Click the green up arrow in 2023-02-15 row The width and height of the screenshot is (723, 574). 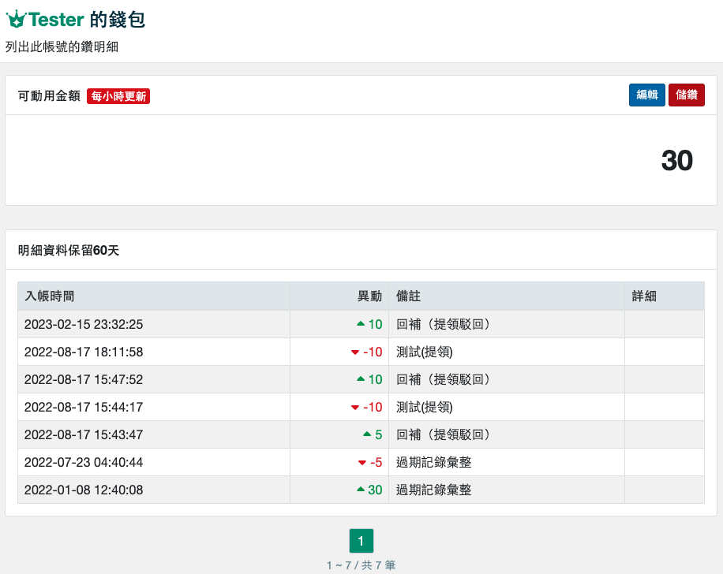[x=361, y=323]
